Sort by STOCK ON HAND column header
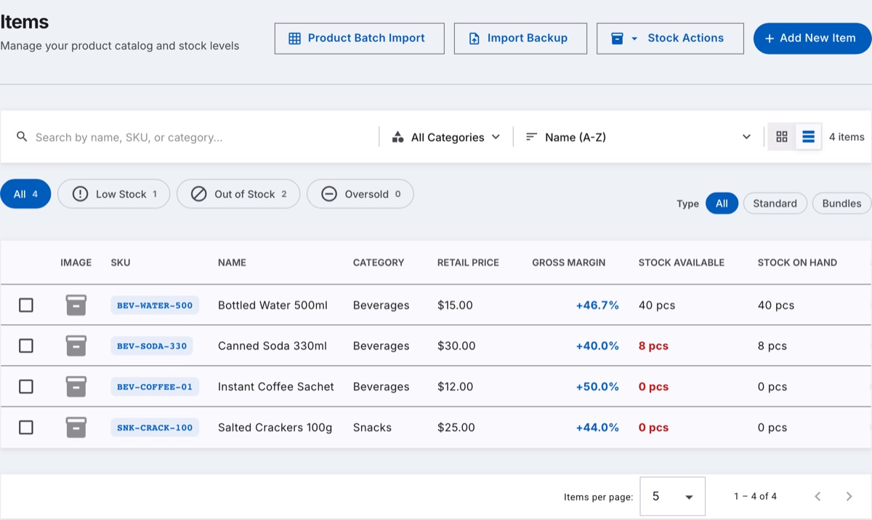872x520 pixels. pyautogui.click(x=797, y=263)
